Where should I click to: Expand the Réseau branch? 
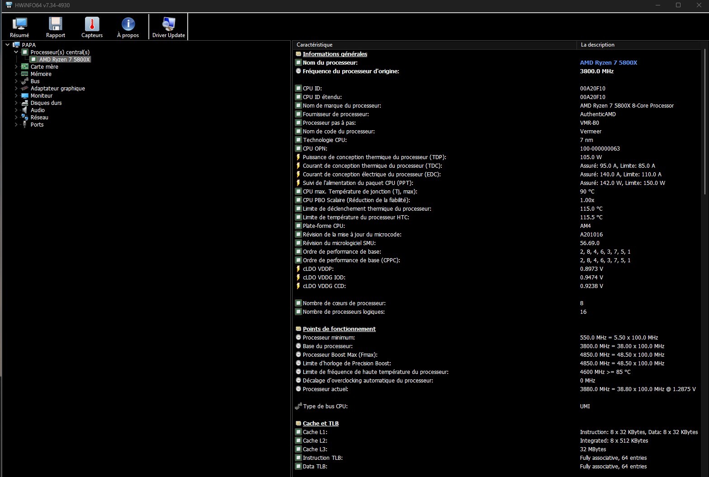click(16, 117)
